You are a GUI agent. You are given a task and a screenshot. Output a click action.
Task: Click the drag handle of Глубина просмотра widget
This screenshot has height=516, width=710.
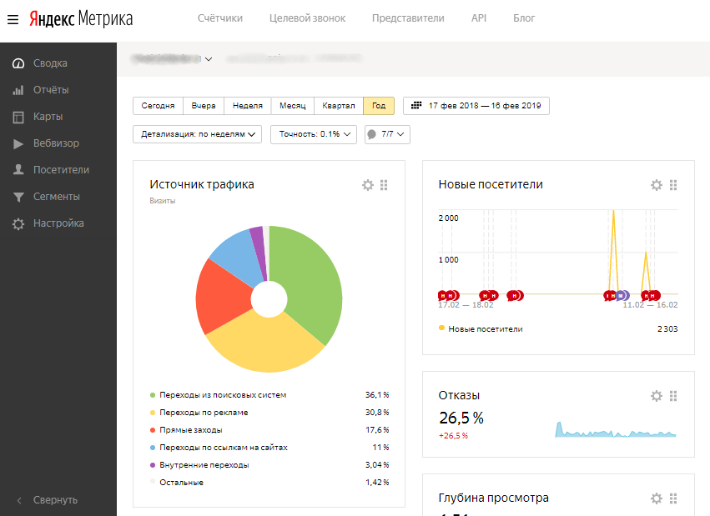tap(673, 498)
